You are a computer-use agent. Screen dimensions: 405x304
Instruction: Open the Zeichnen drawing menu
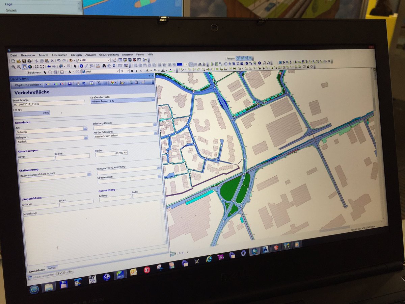[34, 72]
